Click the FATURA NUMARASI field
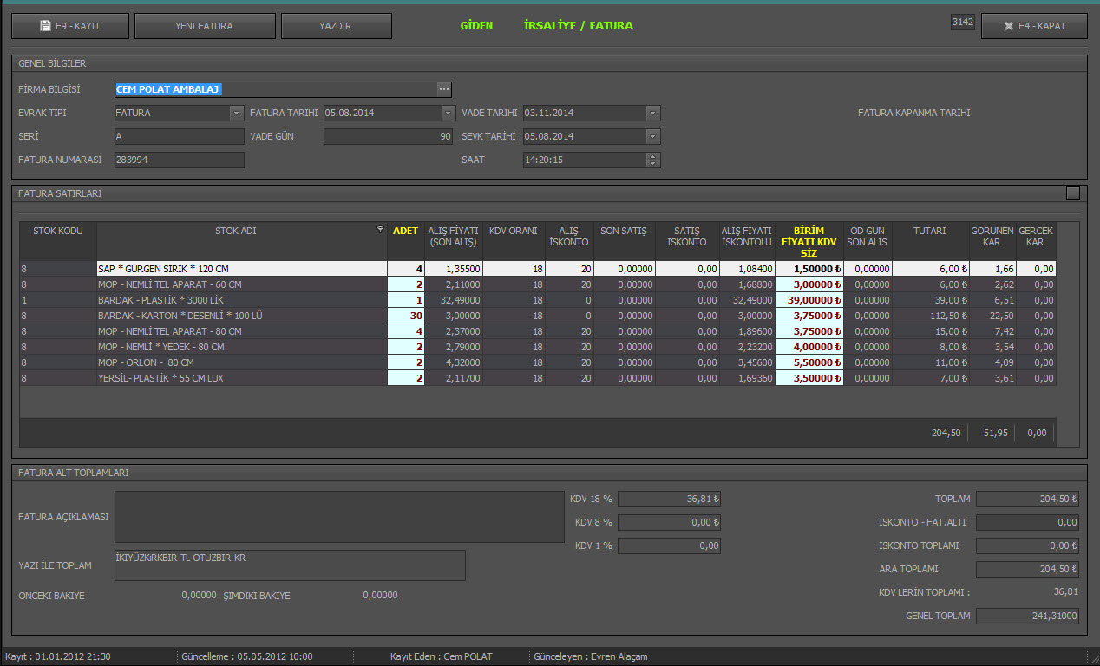1100x666 pixels. 180,160
